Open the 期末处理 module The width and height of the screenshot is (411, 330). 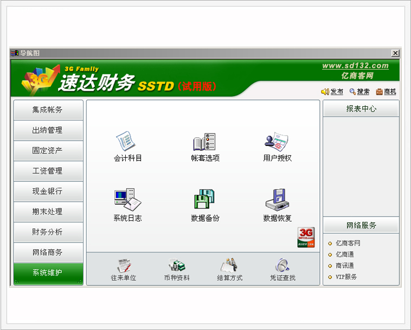tap(48, 212)
